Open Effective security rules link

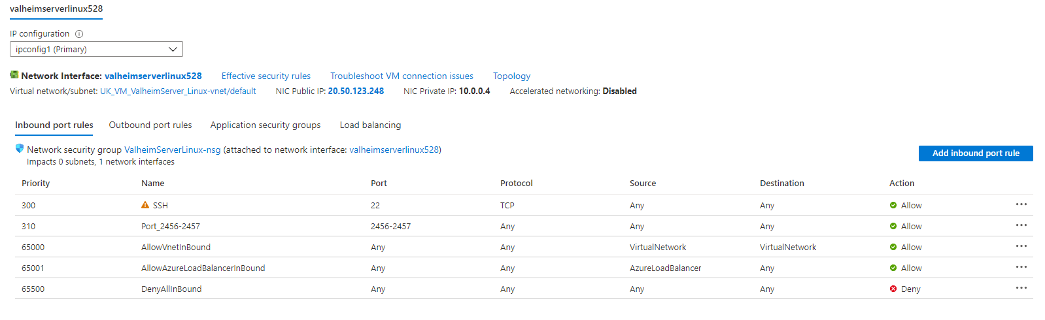[266, 76]
